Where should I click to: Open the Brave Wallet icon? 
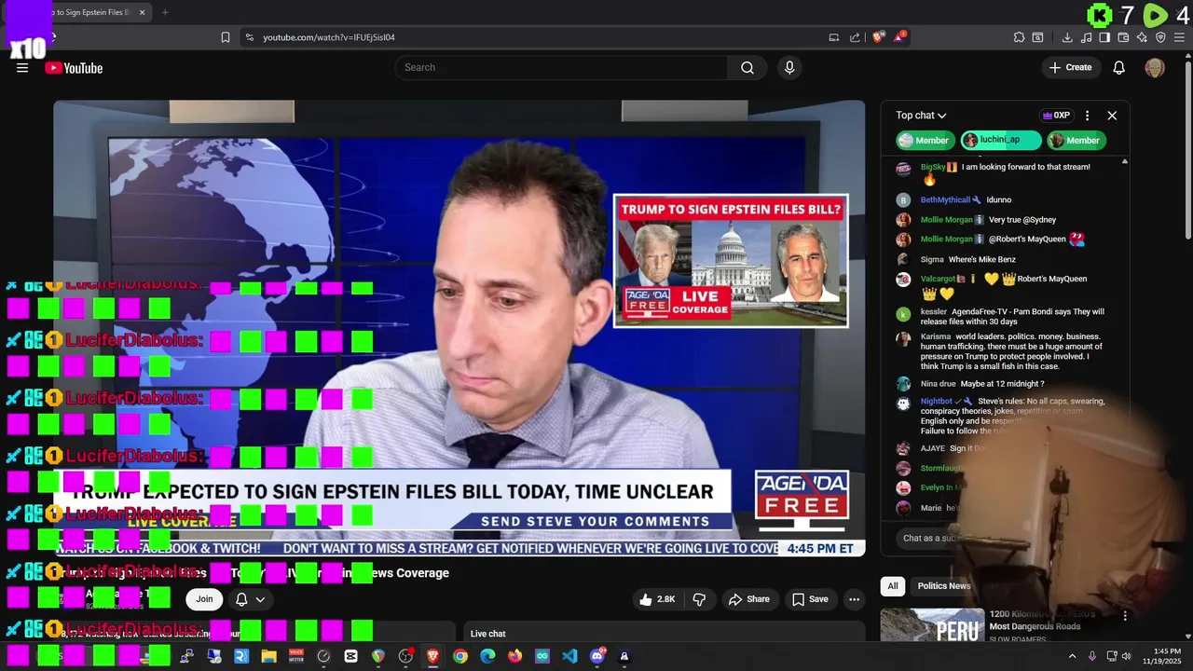[x=1123, y=37]
